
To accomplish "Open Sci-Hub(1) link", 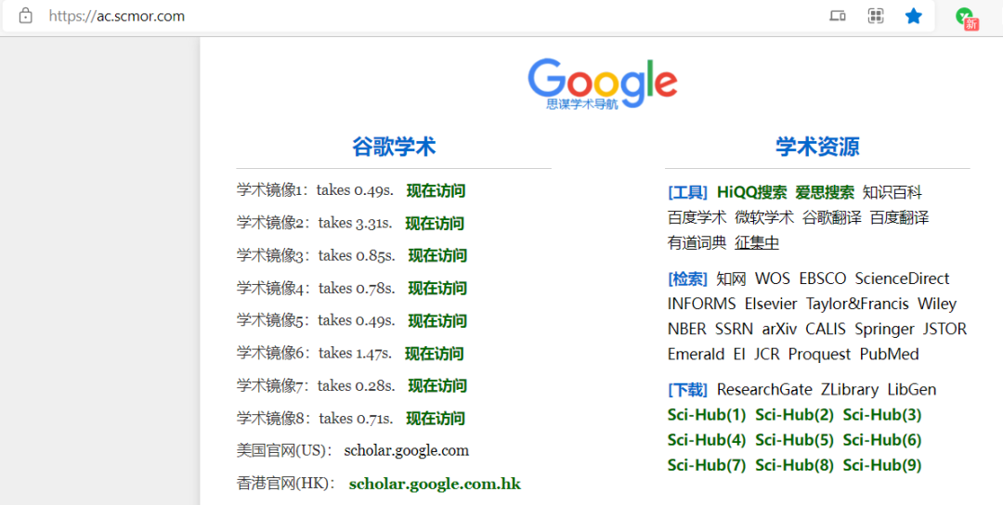I will click(x=707, y=415).
